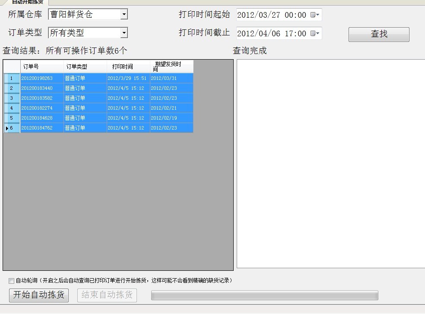Click the 结束自动拣货 button
Screen dimensions: 425x314
click(107, 295)
